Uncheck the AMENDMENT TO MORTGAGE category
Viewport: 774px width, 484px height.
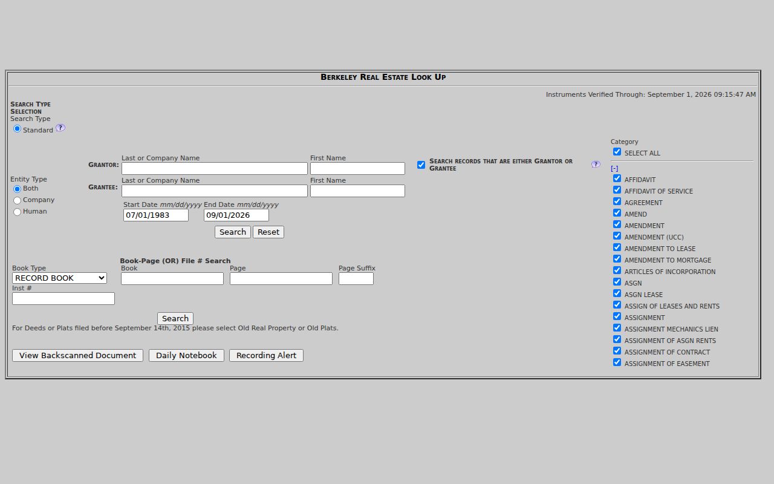tap(617, 259)
